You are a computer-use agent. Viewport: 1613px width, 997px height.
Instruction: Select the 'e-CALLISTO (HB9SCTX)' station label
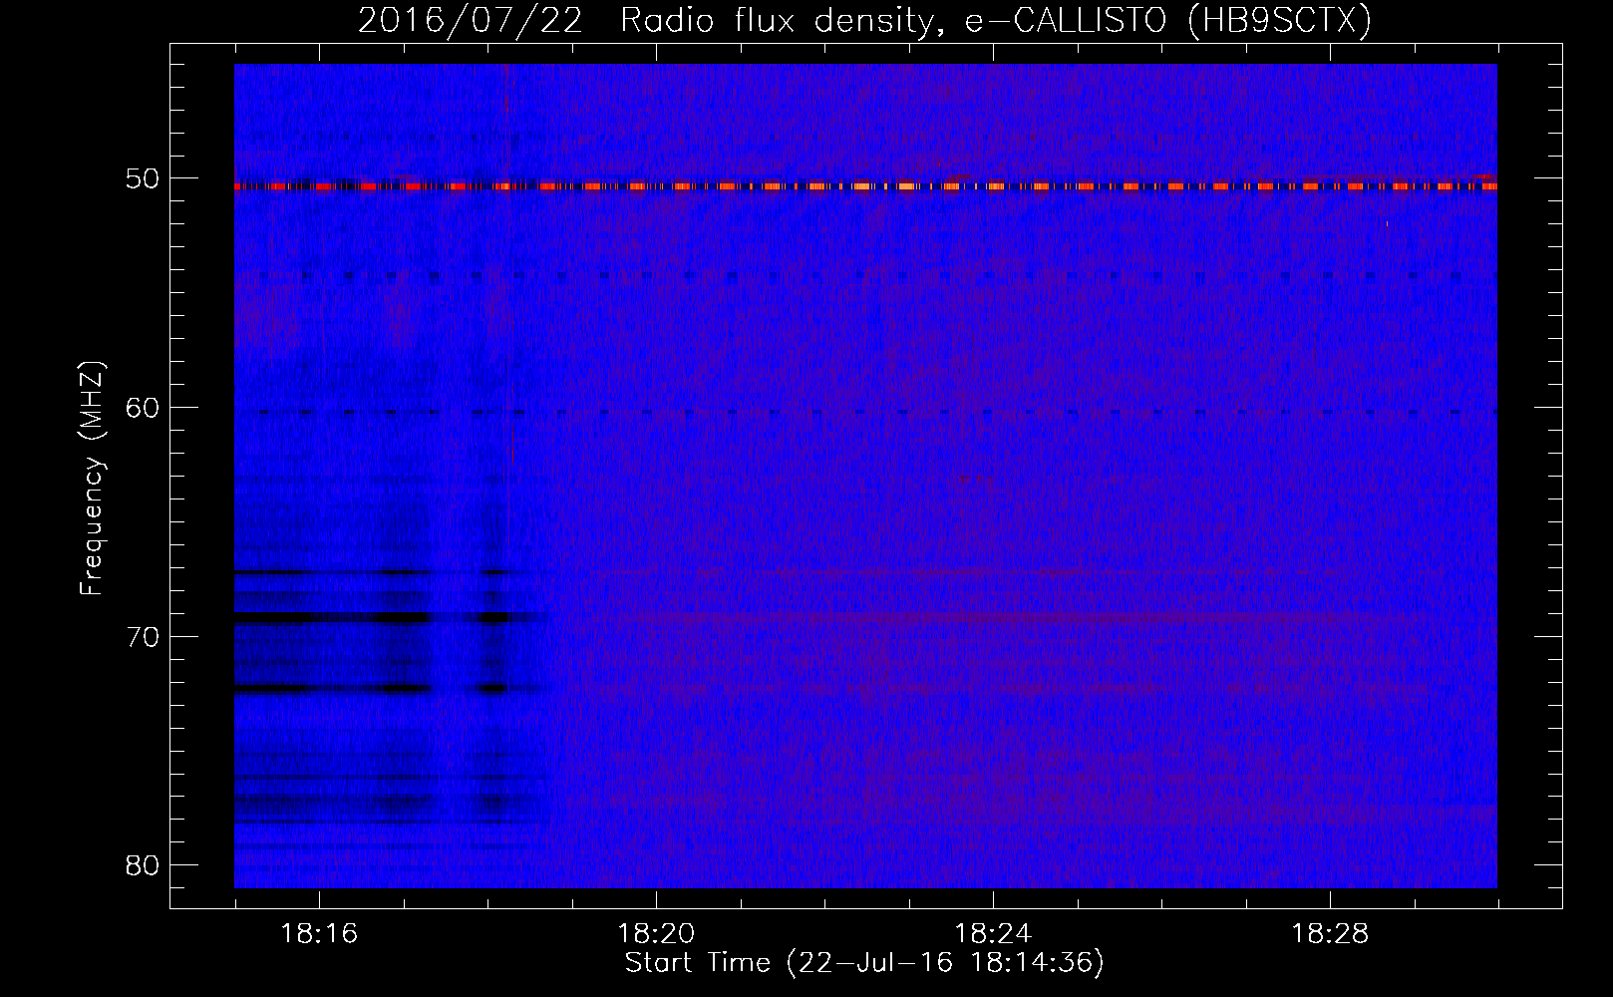tap(1168, 21)
